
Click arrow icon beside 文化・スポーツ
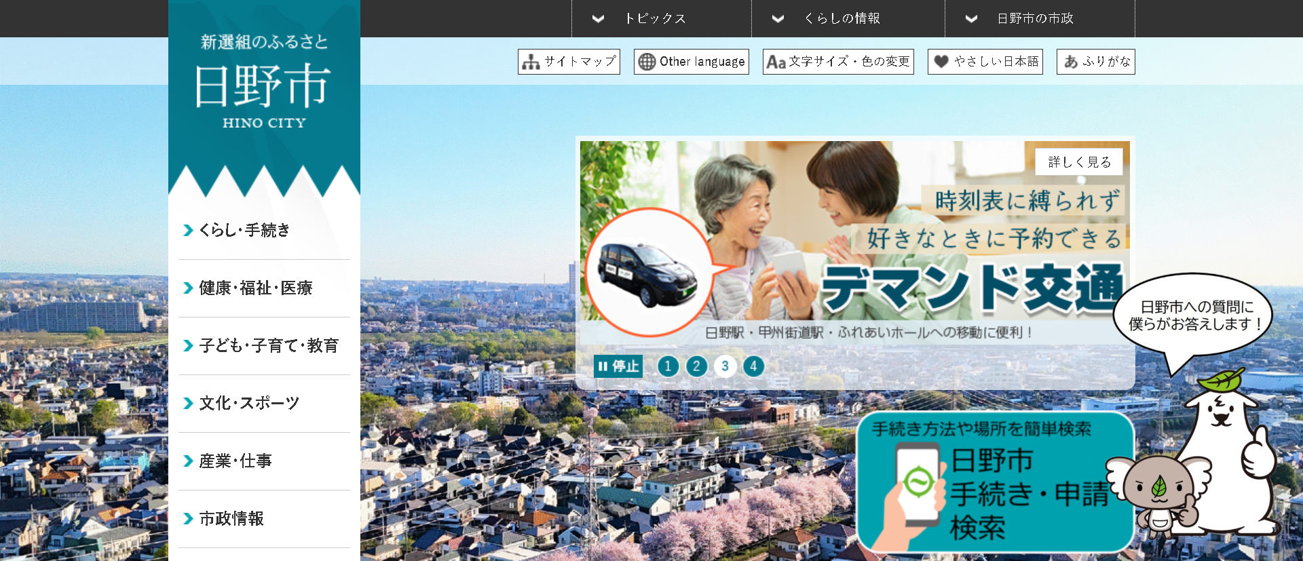pos(188,404)
